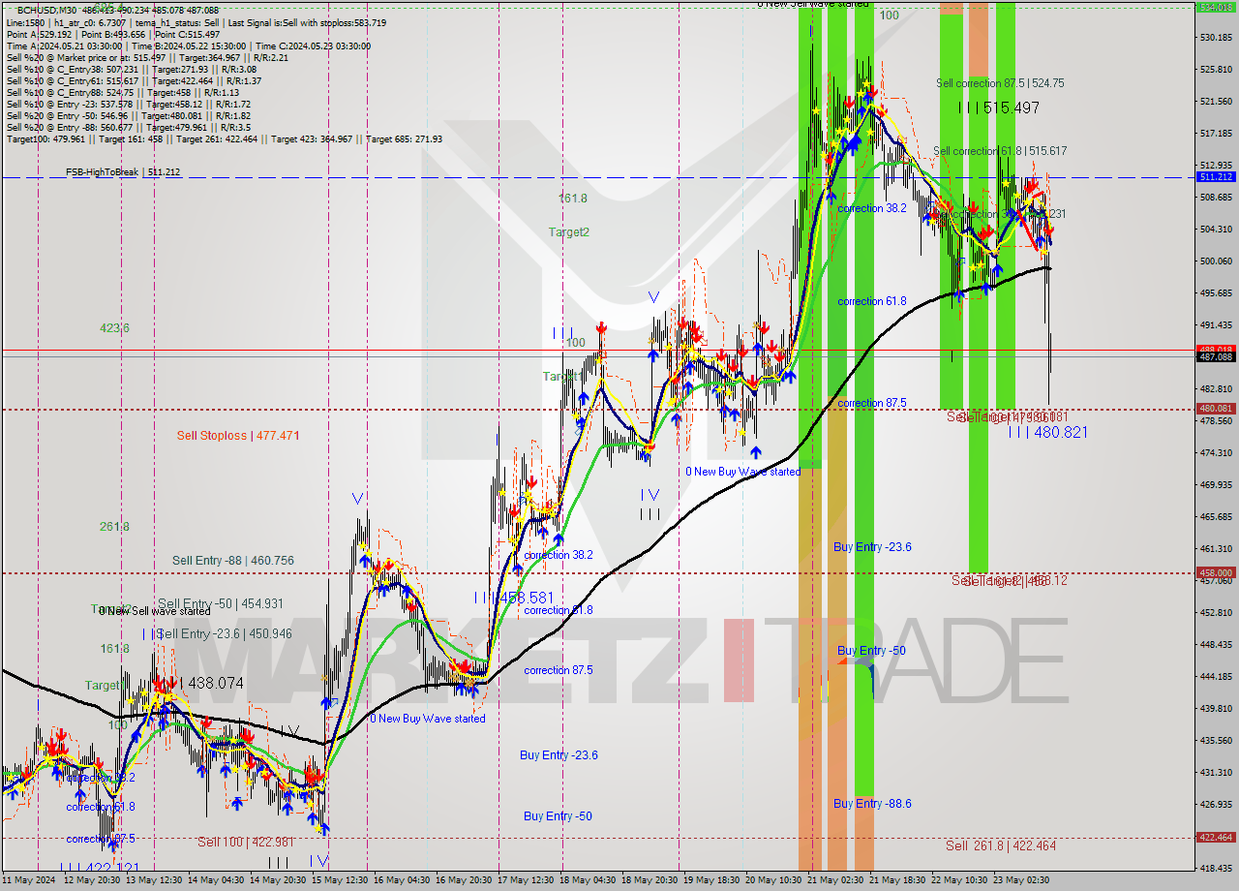The height and width of the screenshot is (891, 1239).
Task: Select the '11 May 2024' date label
Action: [27, 880]
